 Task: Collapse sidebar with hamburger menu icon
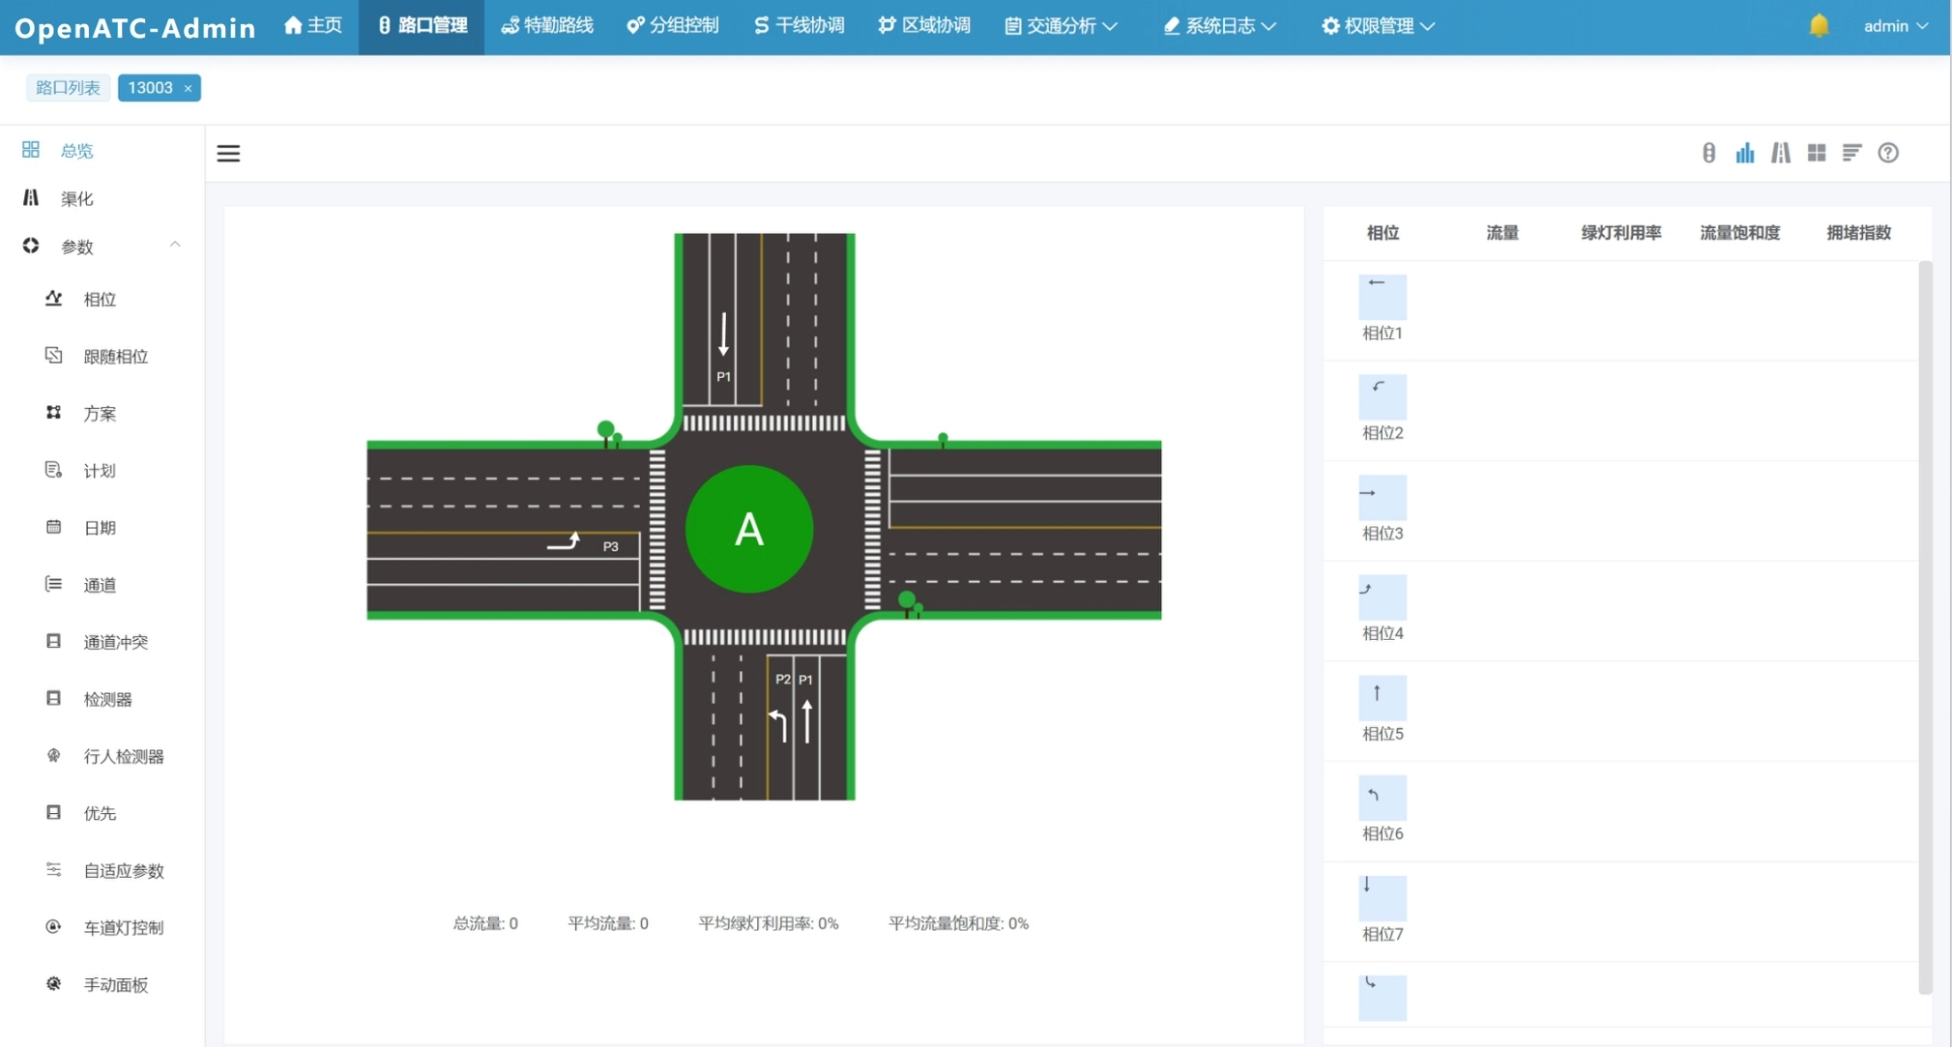click(228, 153)
